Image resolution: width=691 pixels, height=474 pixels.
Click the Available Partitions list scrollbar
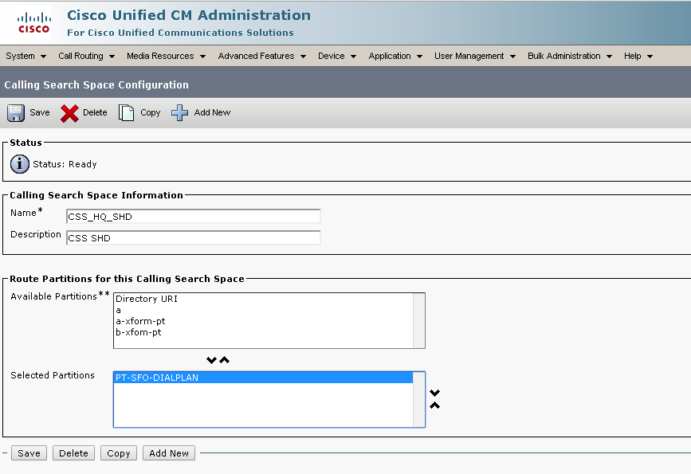(418, 321)
